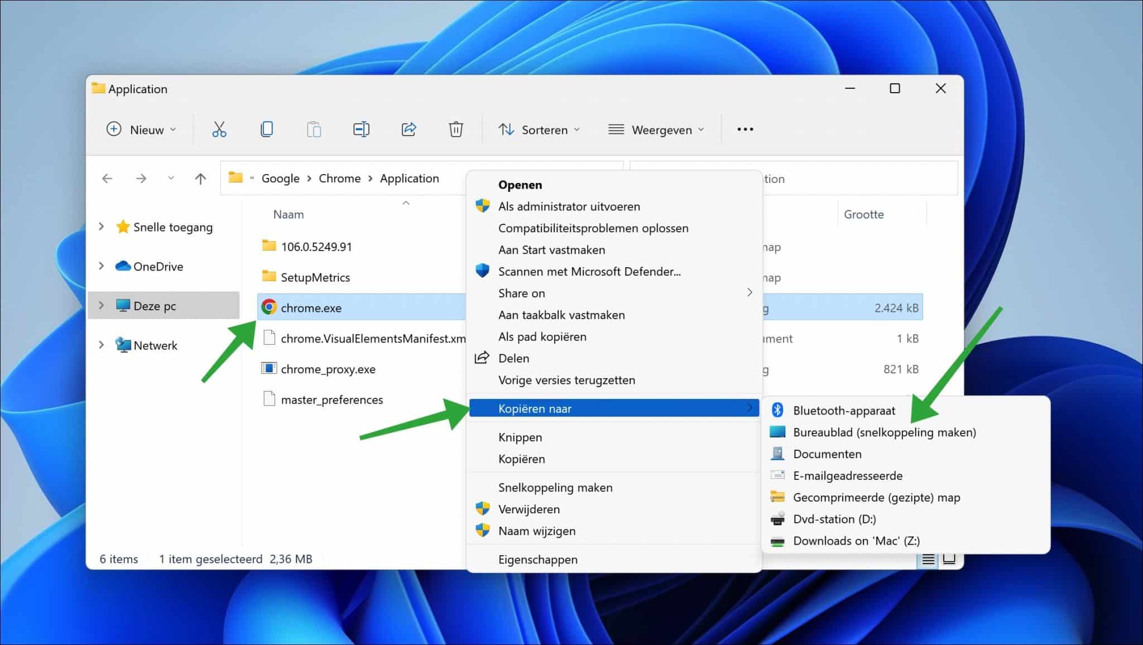The width and height of the screenshot is (1143, 645).
Task: Click Eigenschappen in the context menu
Action: [537, 559]
